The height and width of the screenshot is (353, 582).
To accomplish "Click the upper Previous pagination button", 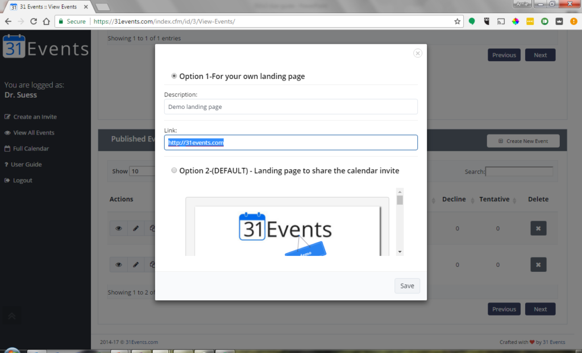I will (x=504, y=55).
